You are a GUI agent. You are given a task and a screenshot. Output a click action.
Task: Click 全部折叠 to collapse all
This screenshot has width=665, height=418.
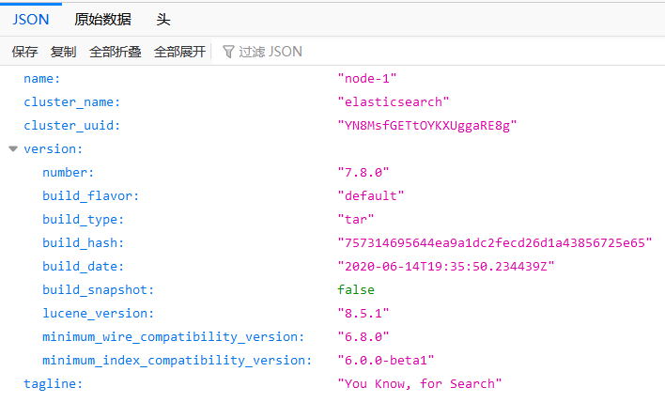click(115, 52)
